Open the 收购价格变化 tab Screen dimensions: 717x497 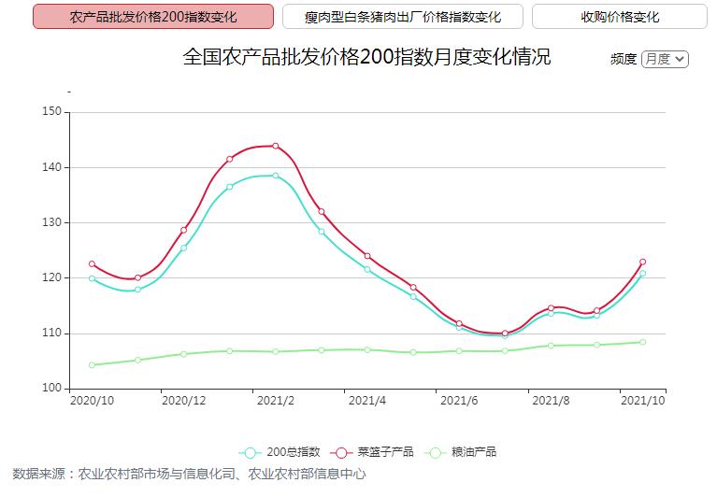coord(619,17)
